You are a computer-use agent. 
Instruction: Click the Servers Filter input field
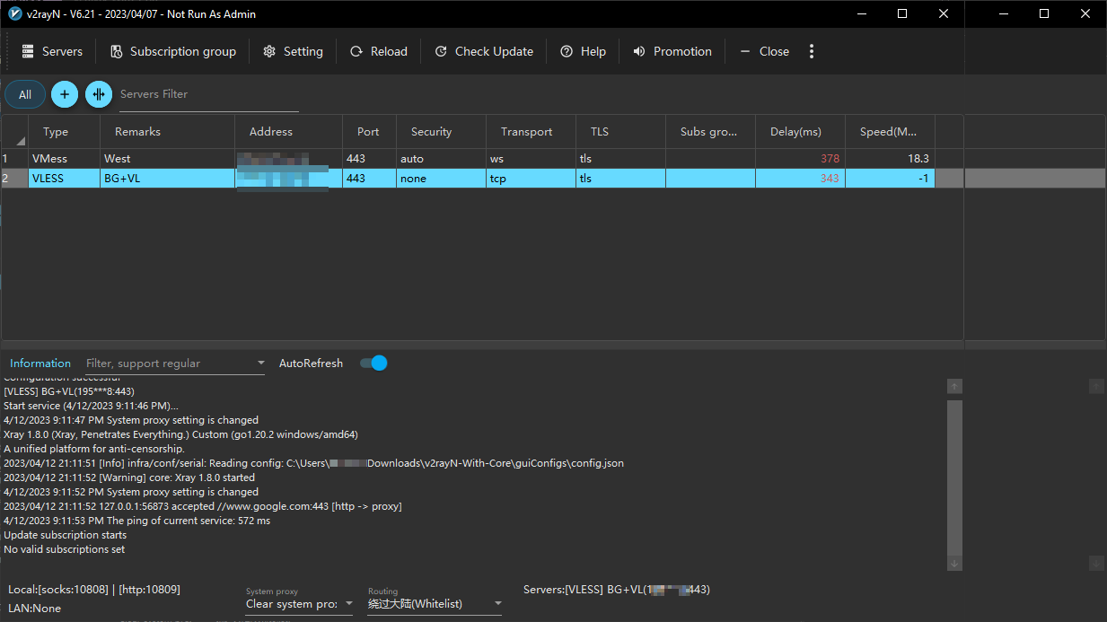click(206, 94)
